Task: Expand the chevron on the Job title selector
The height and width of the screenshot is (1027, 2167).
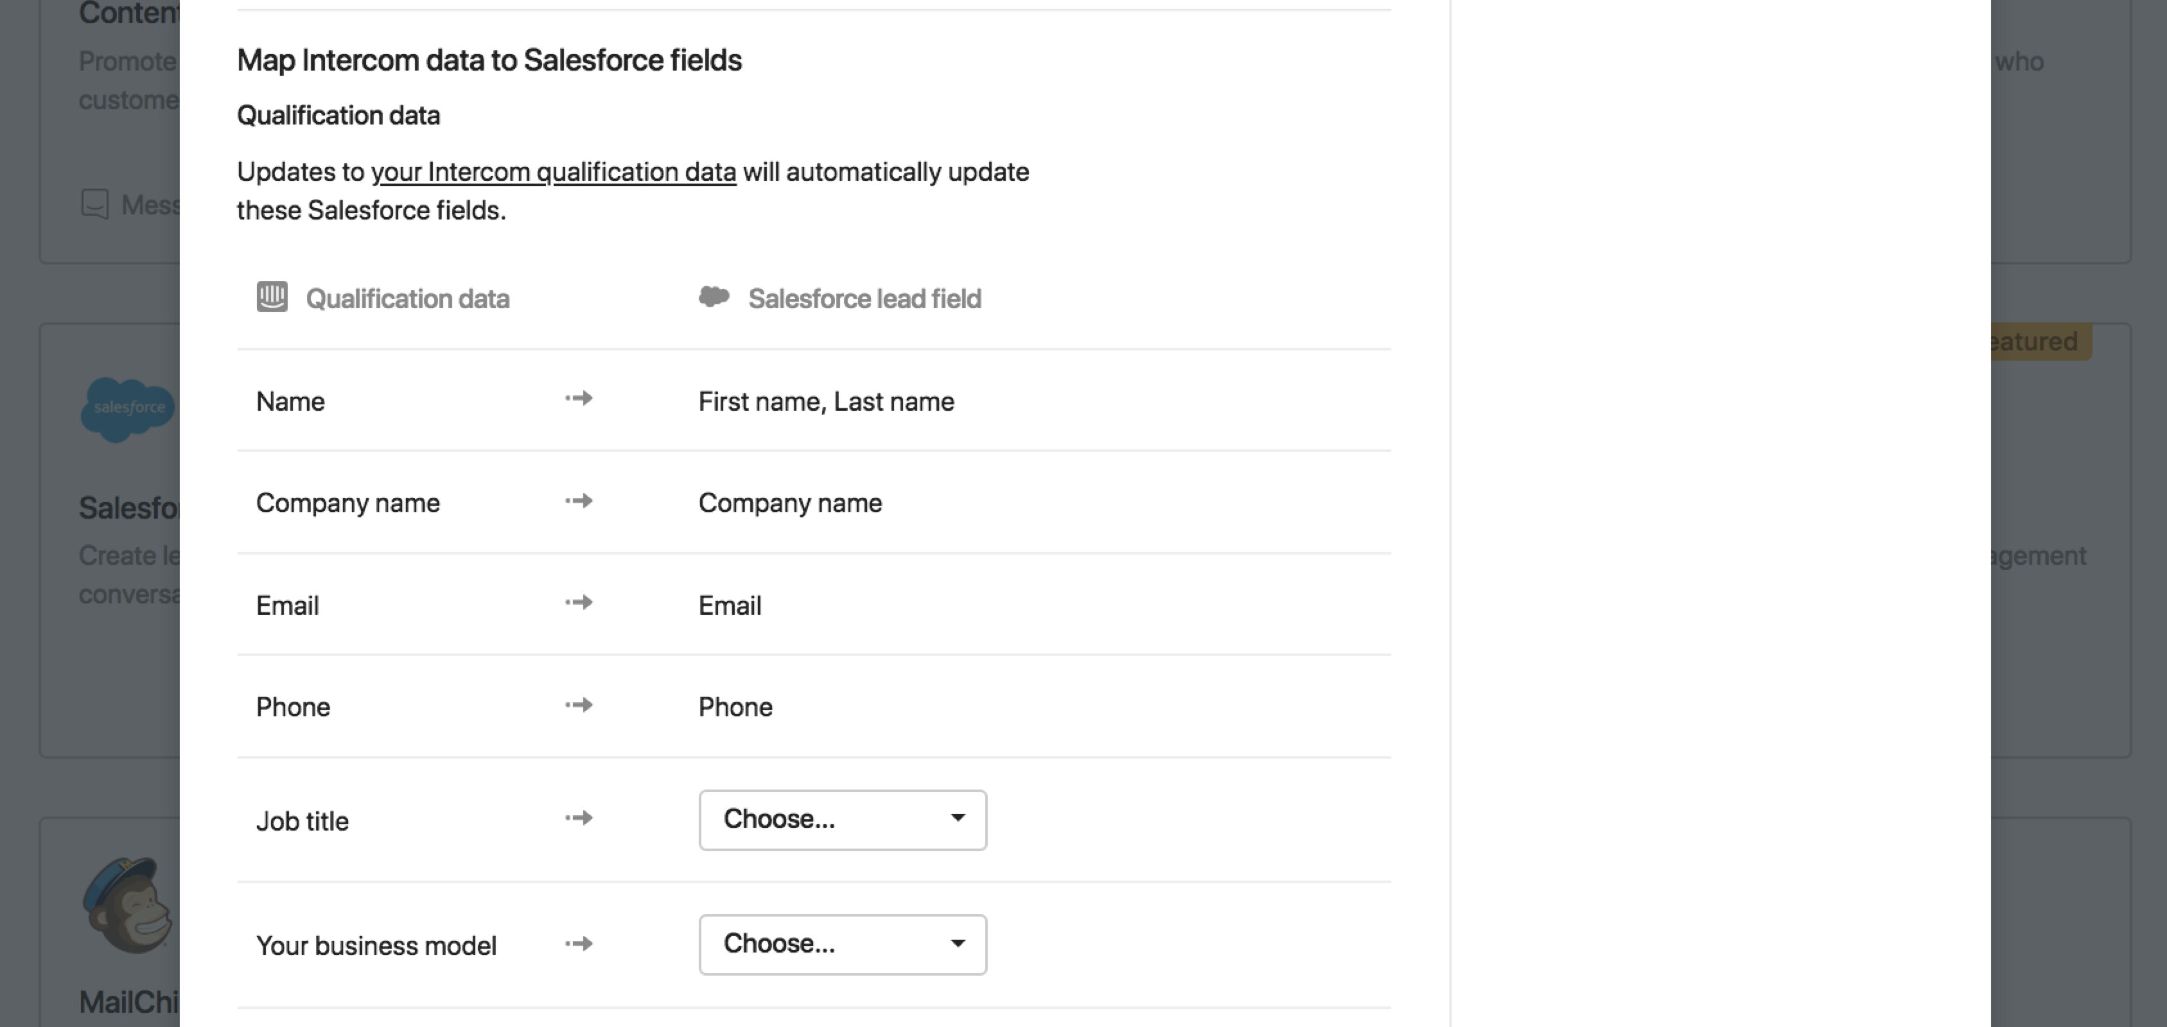Action: pos(958,820)
